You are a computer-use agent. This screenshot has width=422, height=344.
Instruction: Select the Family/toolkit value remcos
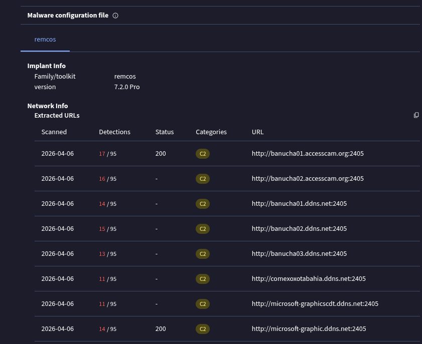[x=125, y=77]
